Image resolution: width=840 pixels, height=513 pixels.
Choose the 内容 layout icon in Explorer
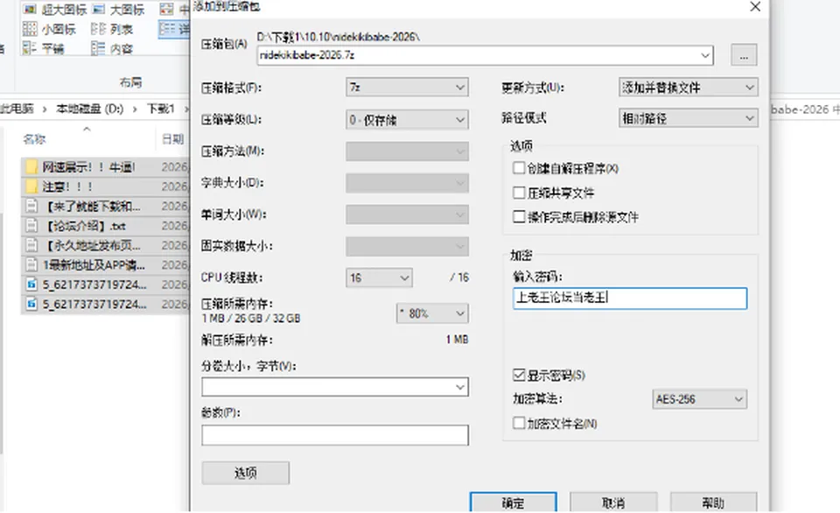coord(99,49)
